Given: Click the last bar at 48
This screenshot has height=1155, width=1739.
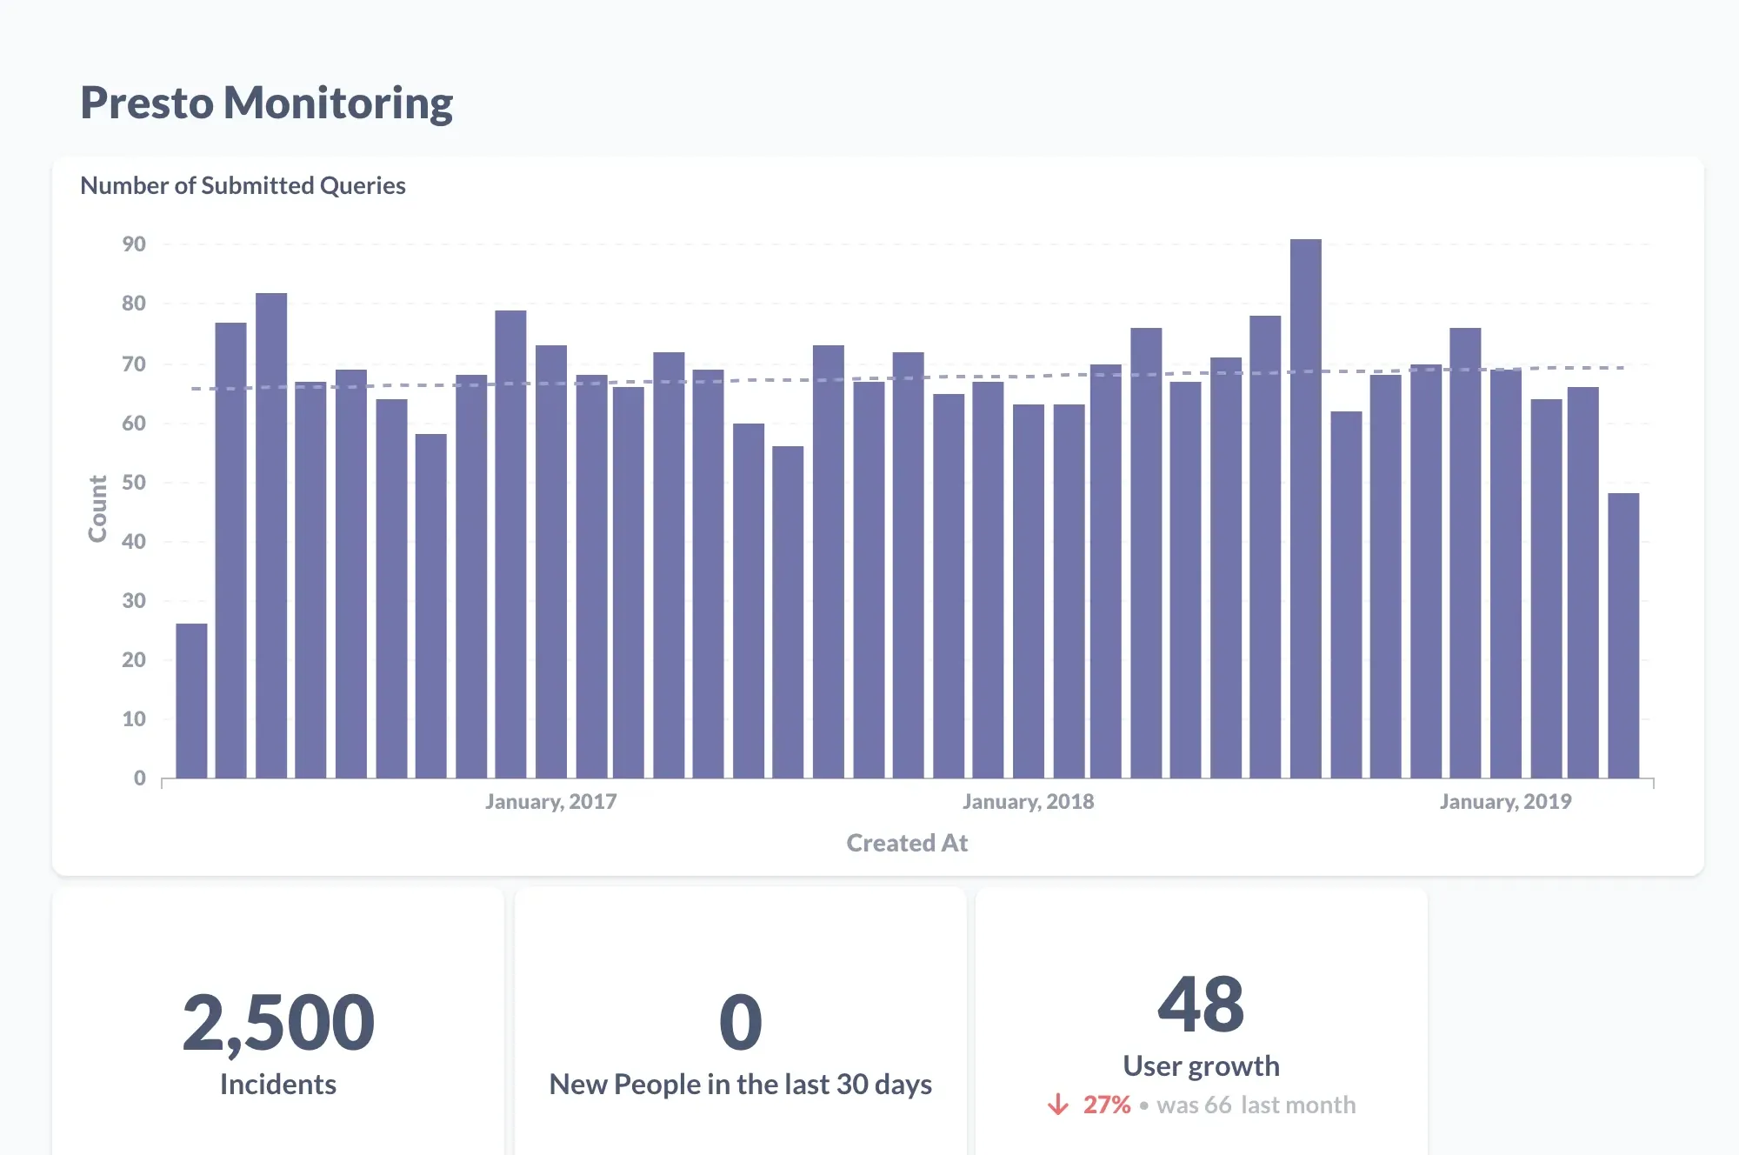Looking at the screenshot, I should [1622, 635].
